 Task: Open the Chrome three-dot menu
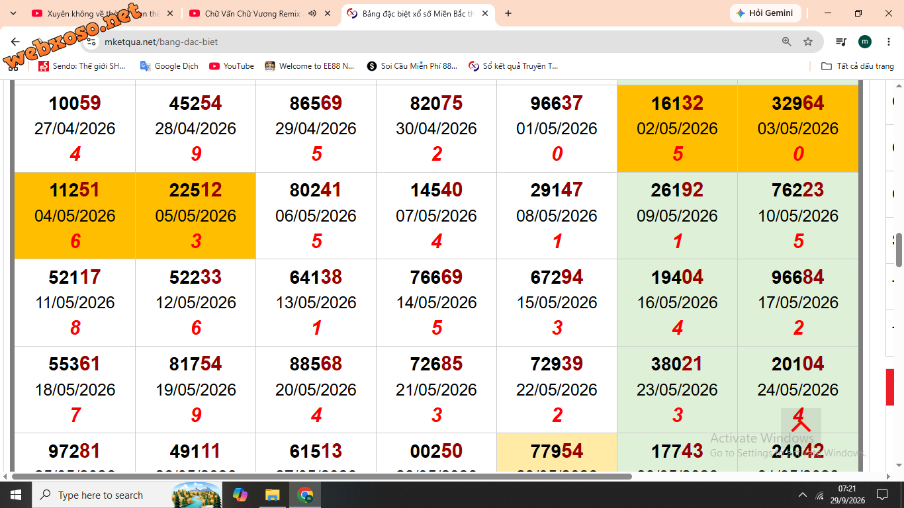[889, 42]
